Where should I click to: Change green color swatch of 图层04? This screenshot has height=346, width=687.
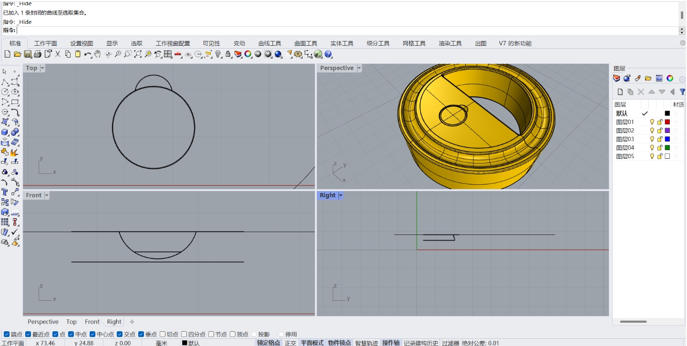[x=667, y=148]
